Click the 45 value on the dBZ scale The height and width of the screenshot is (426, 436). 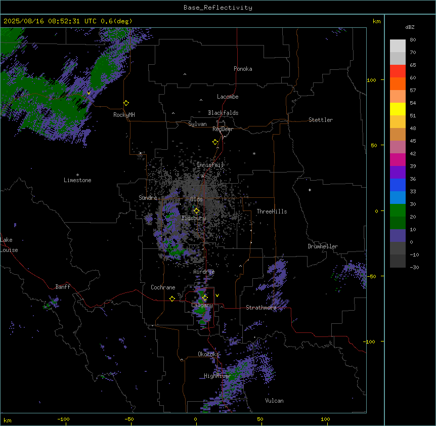(413, 141)
